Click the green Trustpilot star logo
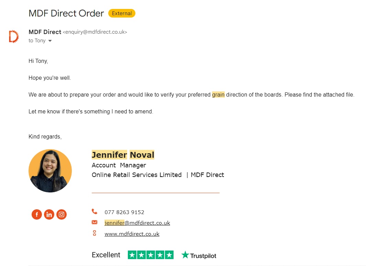Screen dimensions: 366x266 coord(186,255)
